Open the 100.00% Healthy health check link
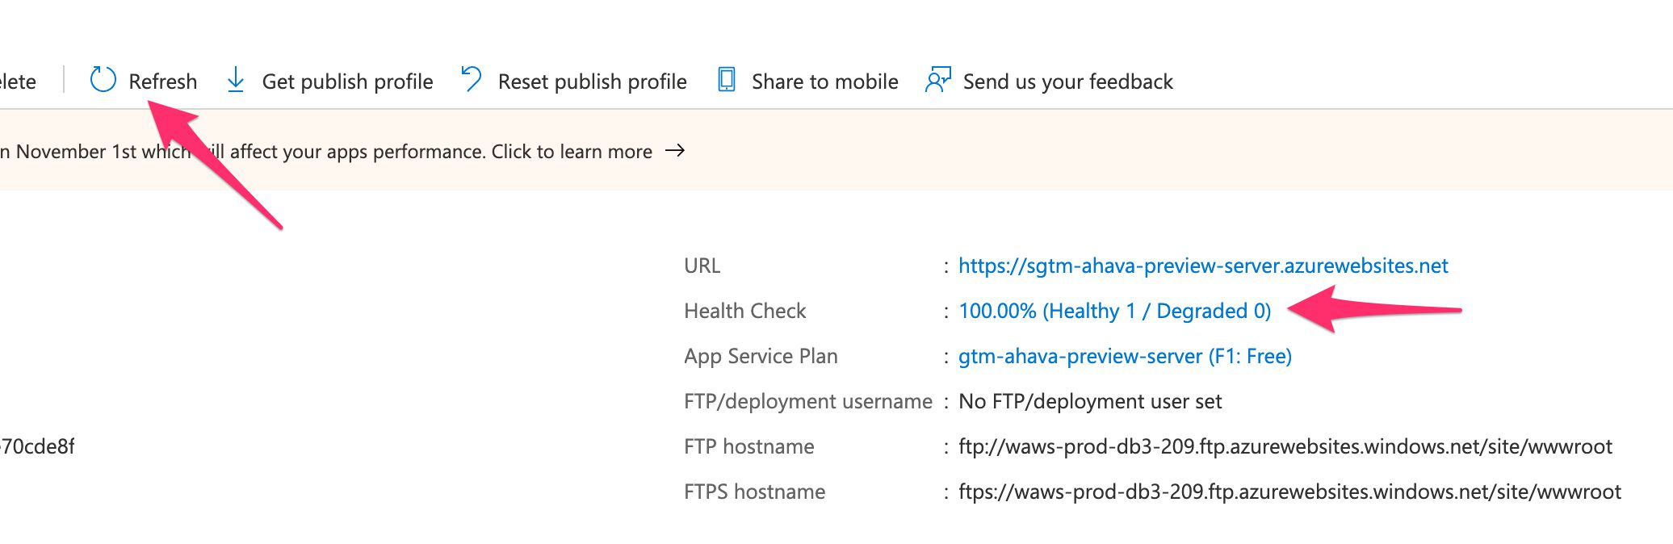Screen dimensions: 1673x544 click(x=1114, y=311)
